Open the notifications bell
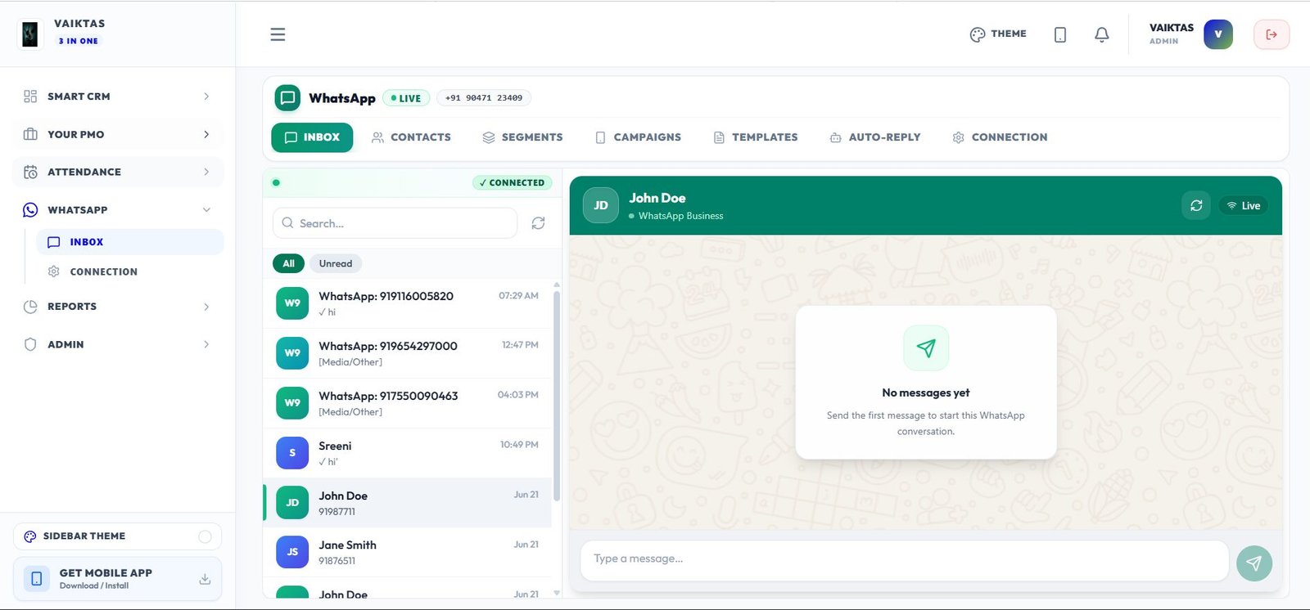The width and height of the screenshot is (1310, 610). (x=1102, y=34)
